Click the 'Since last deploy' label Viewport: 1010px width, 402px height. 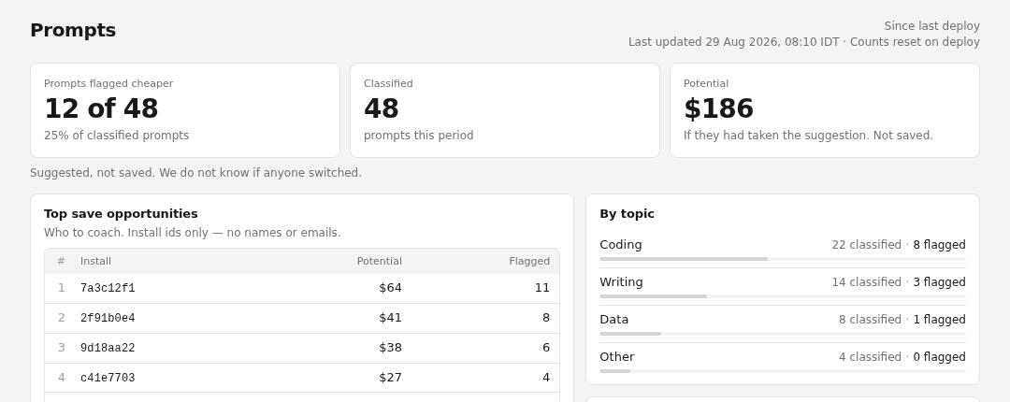click(x=931, y=26)
